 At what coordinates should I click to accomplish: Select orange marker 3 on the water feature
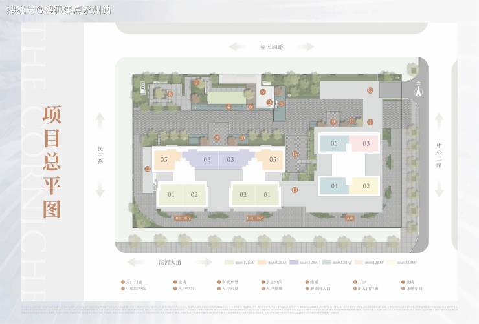[x=282, y=104]
